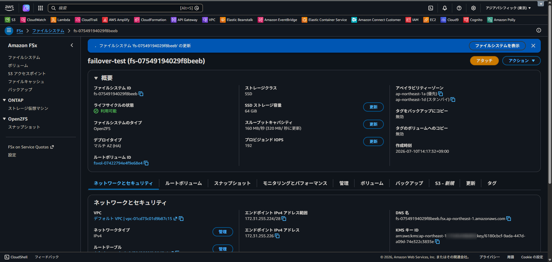
Task: Collapse the ONTAP group in sidebar
Action: [x=4, y=100]
